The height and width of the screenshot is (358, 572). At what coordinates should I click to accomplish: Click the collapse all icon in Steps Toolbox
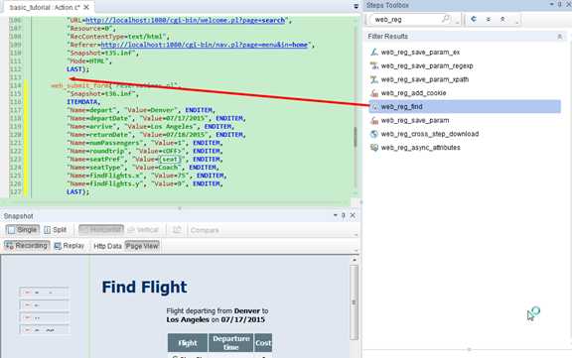click(x=489, y=19)
